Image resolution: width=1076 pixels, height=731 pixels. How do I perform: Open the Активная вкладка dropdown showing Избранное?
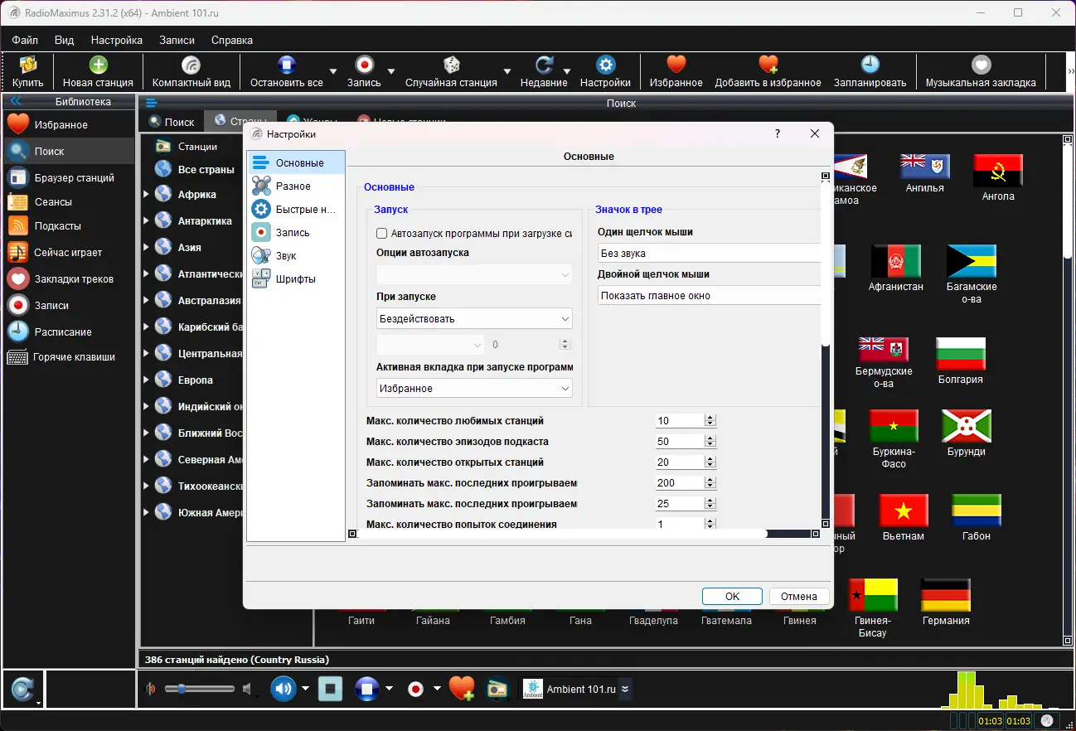coord(474,388)
